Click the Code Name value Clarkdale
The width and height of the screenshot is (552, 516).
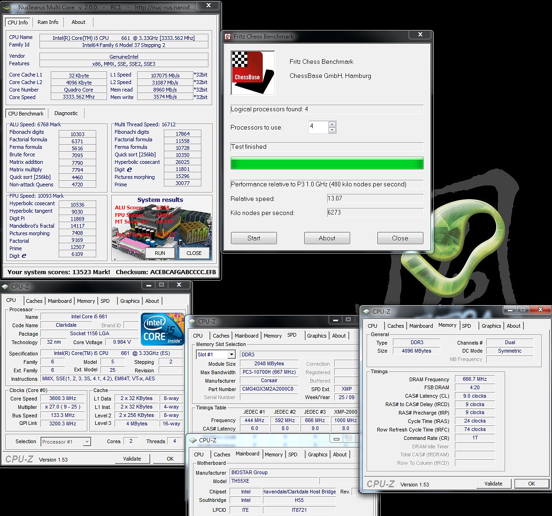(x=66, y=325)
